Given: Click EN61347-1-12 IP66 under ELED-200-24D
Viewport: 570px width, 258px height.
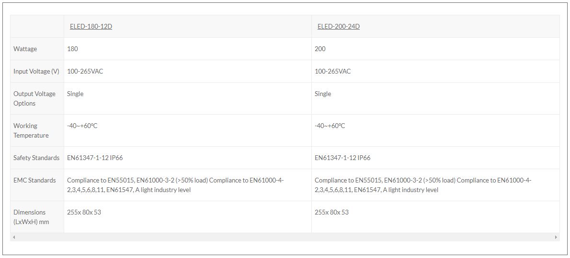Looking at the screenshot, I should coord(342,158).
